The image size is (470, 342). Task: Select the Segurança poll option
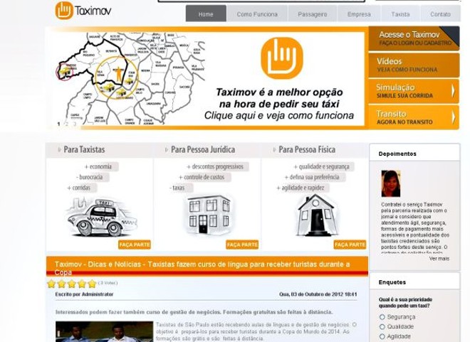382,316
